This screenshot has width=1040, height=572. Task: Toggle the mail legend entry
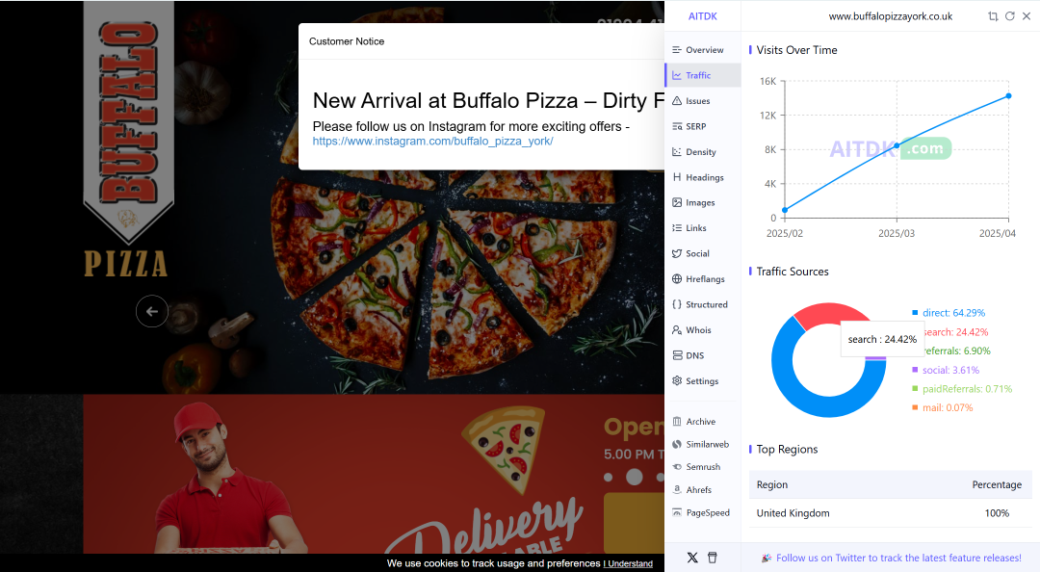point(942,407)
